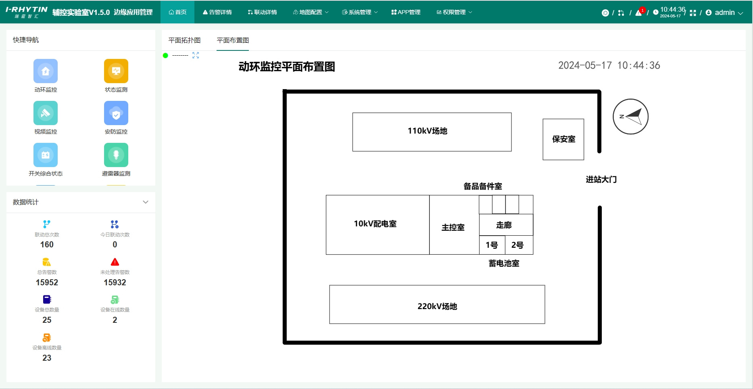The height and width of the screenshot is (389, 753).
Task: Switch to the 平面拓扑图 tab
Action: (x=184, y=40)
